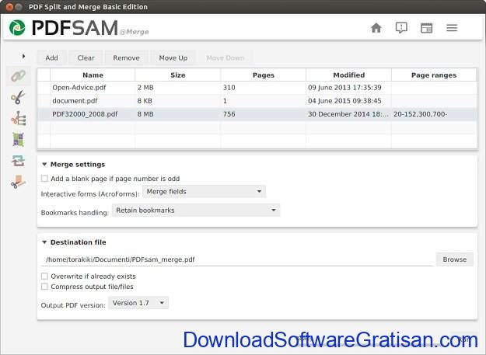
Task: Click the Page ranges column header
Action: pos(434,75)
